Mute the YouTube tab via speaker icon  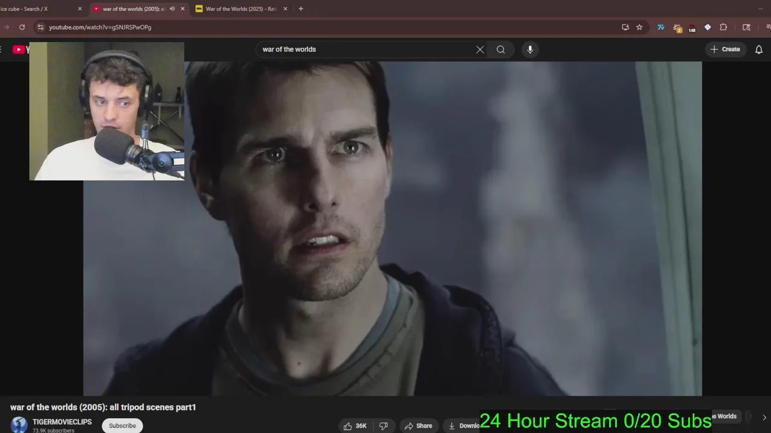coord(172,9)
